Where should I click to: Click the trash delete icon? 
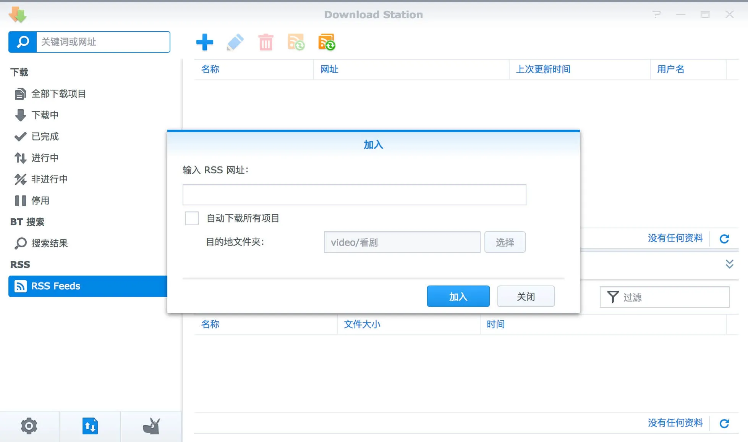266,42
